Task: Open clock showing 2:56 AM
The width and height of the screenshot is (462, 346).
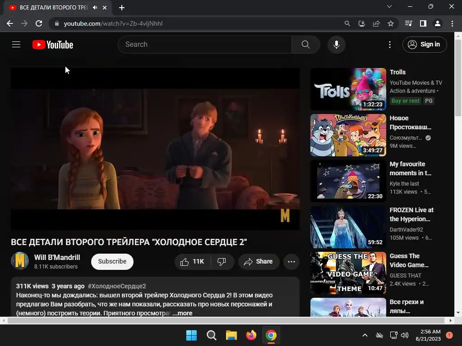Action: point(428,335)
